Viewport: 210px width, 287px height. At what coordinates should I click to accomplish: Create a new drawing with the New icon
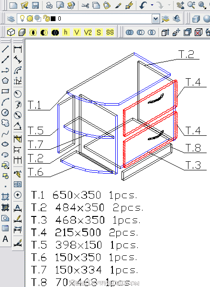(13, 5)
